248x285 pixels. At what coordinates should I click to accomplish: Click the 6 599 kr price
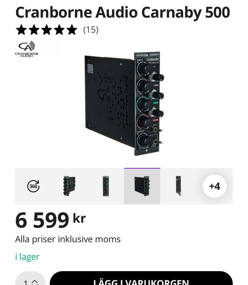50,221
